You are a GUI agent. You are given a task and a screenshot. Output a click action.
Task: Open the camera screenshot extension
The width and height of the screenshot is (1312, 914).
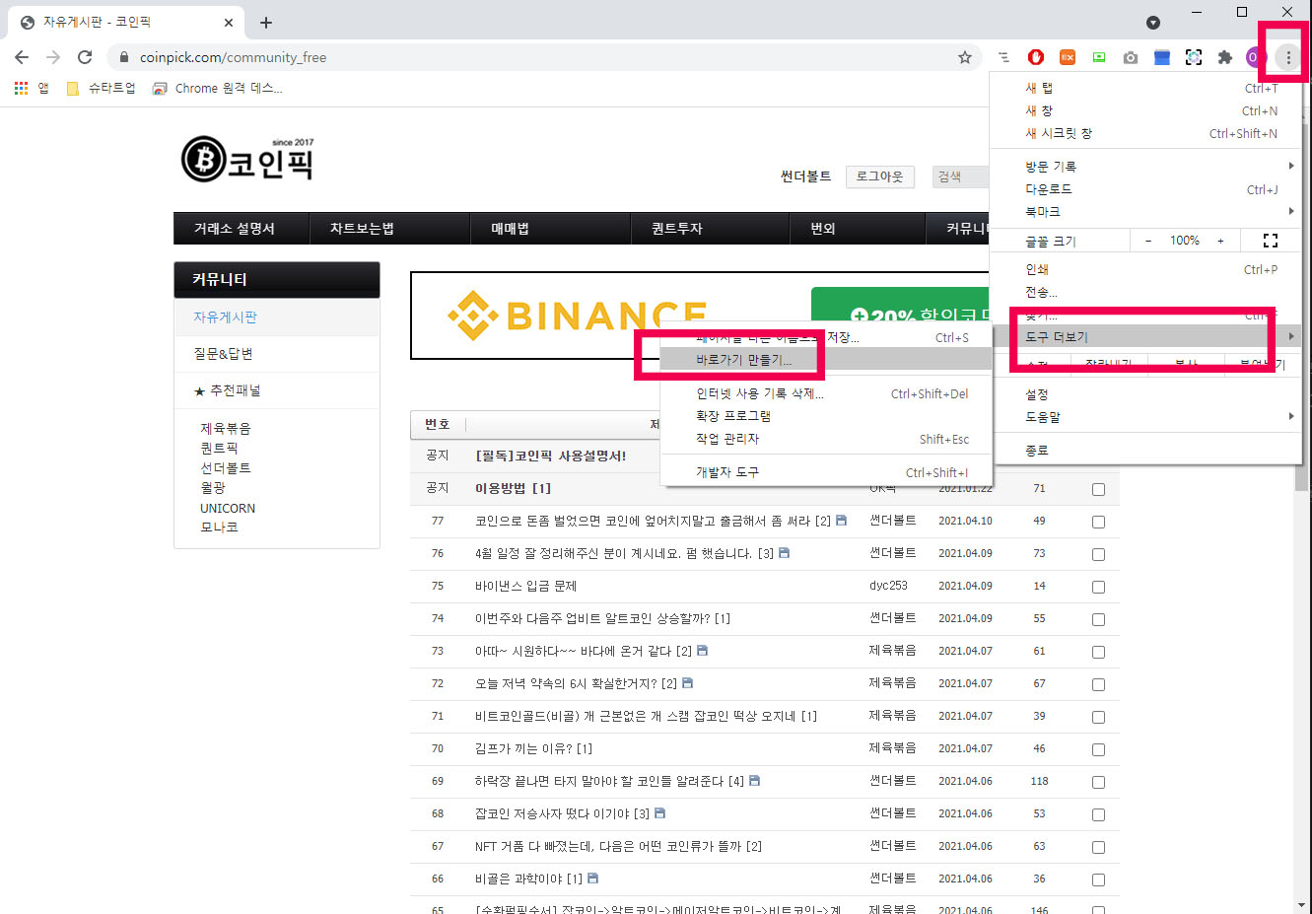(1130, 57)
